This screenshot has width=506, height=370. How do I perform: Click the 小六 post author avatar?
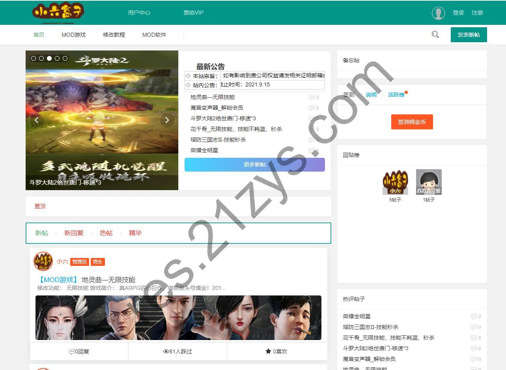pos(43,261)
